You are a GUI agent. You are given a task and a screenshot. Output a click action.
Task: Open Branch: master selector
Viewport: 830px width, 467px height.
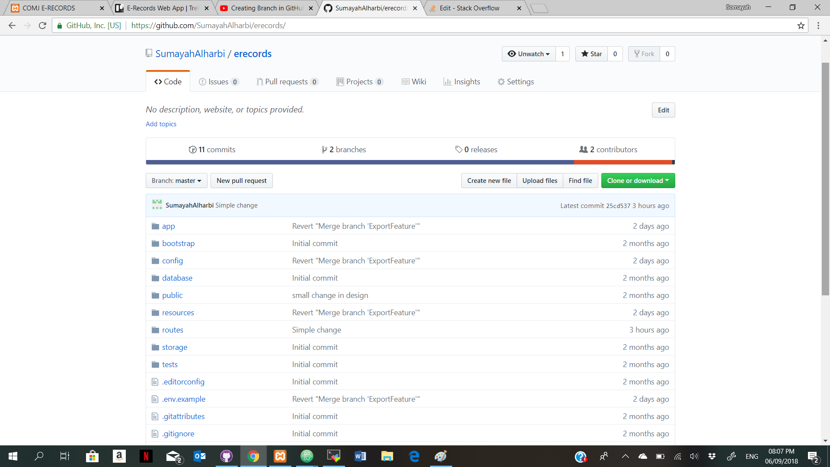click(x=176, y=180)
